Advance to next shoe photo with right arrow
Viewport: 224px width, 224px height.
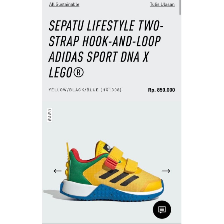(x=166, y=171)
